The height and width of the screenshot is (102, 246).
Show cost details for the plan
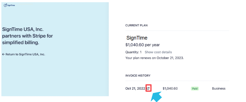(x=158, y=52)
